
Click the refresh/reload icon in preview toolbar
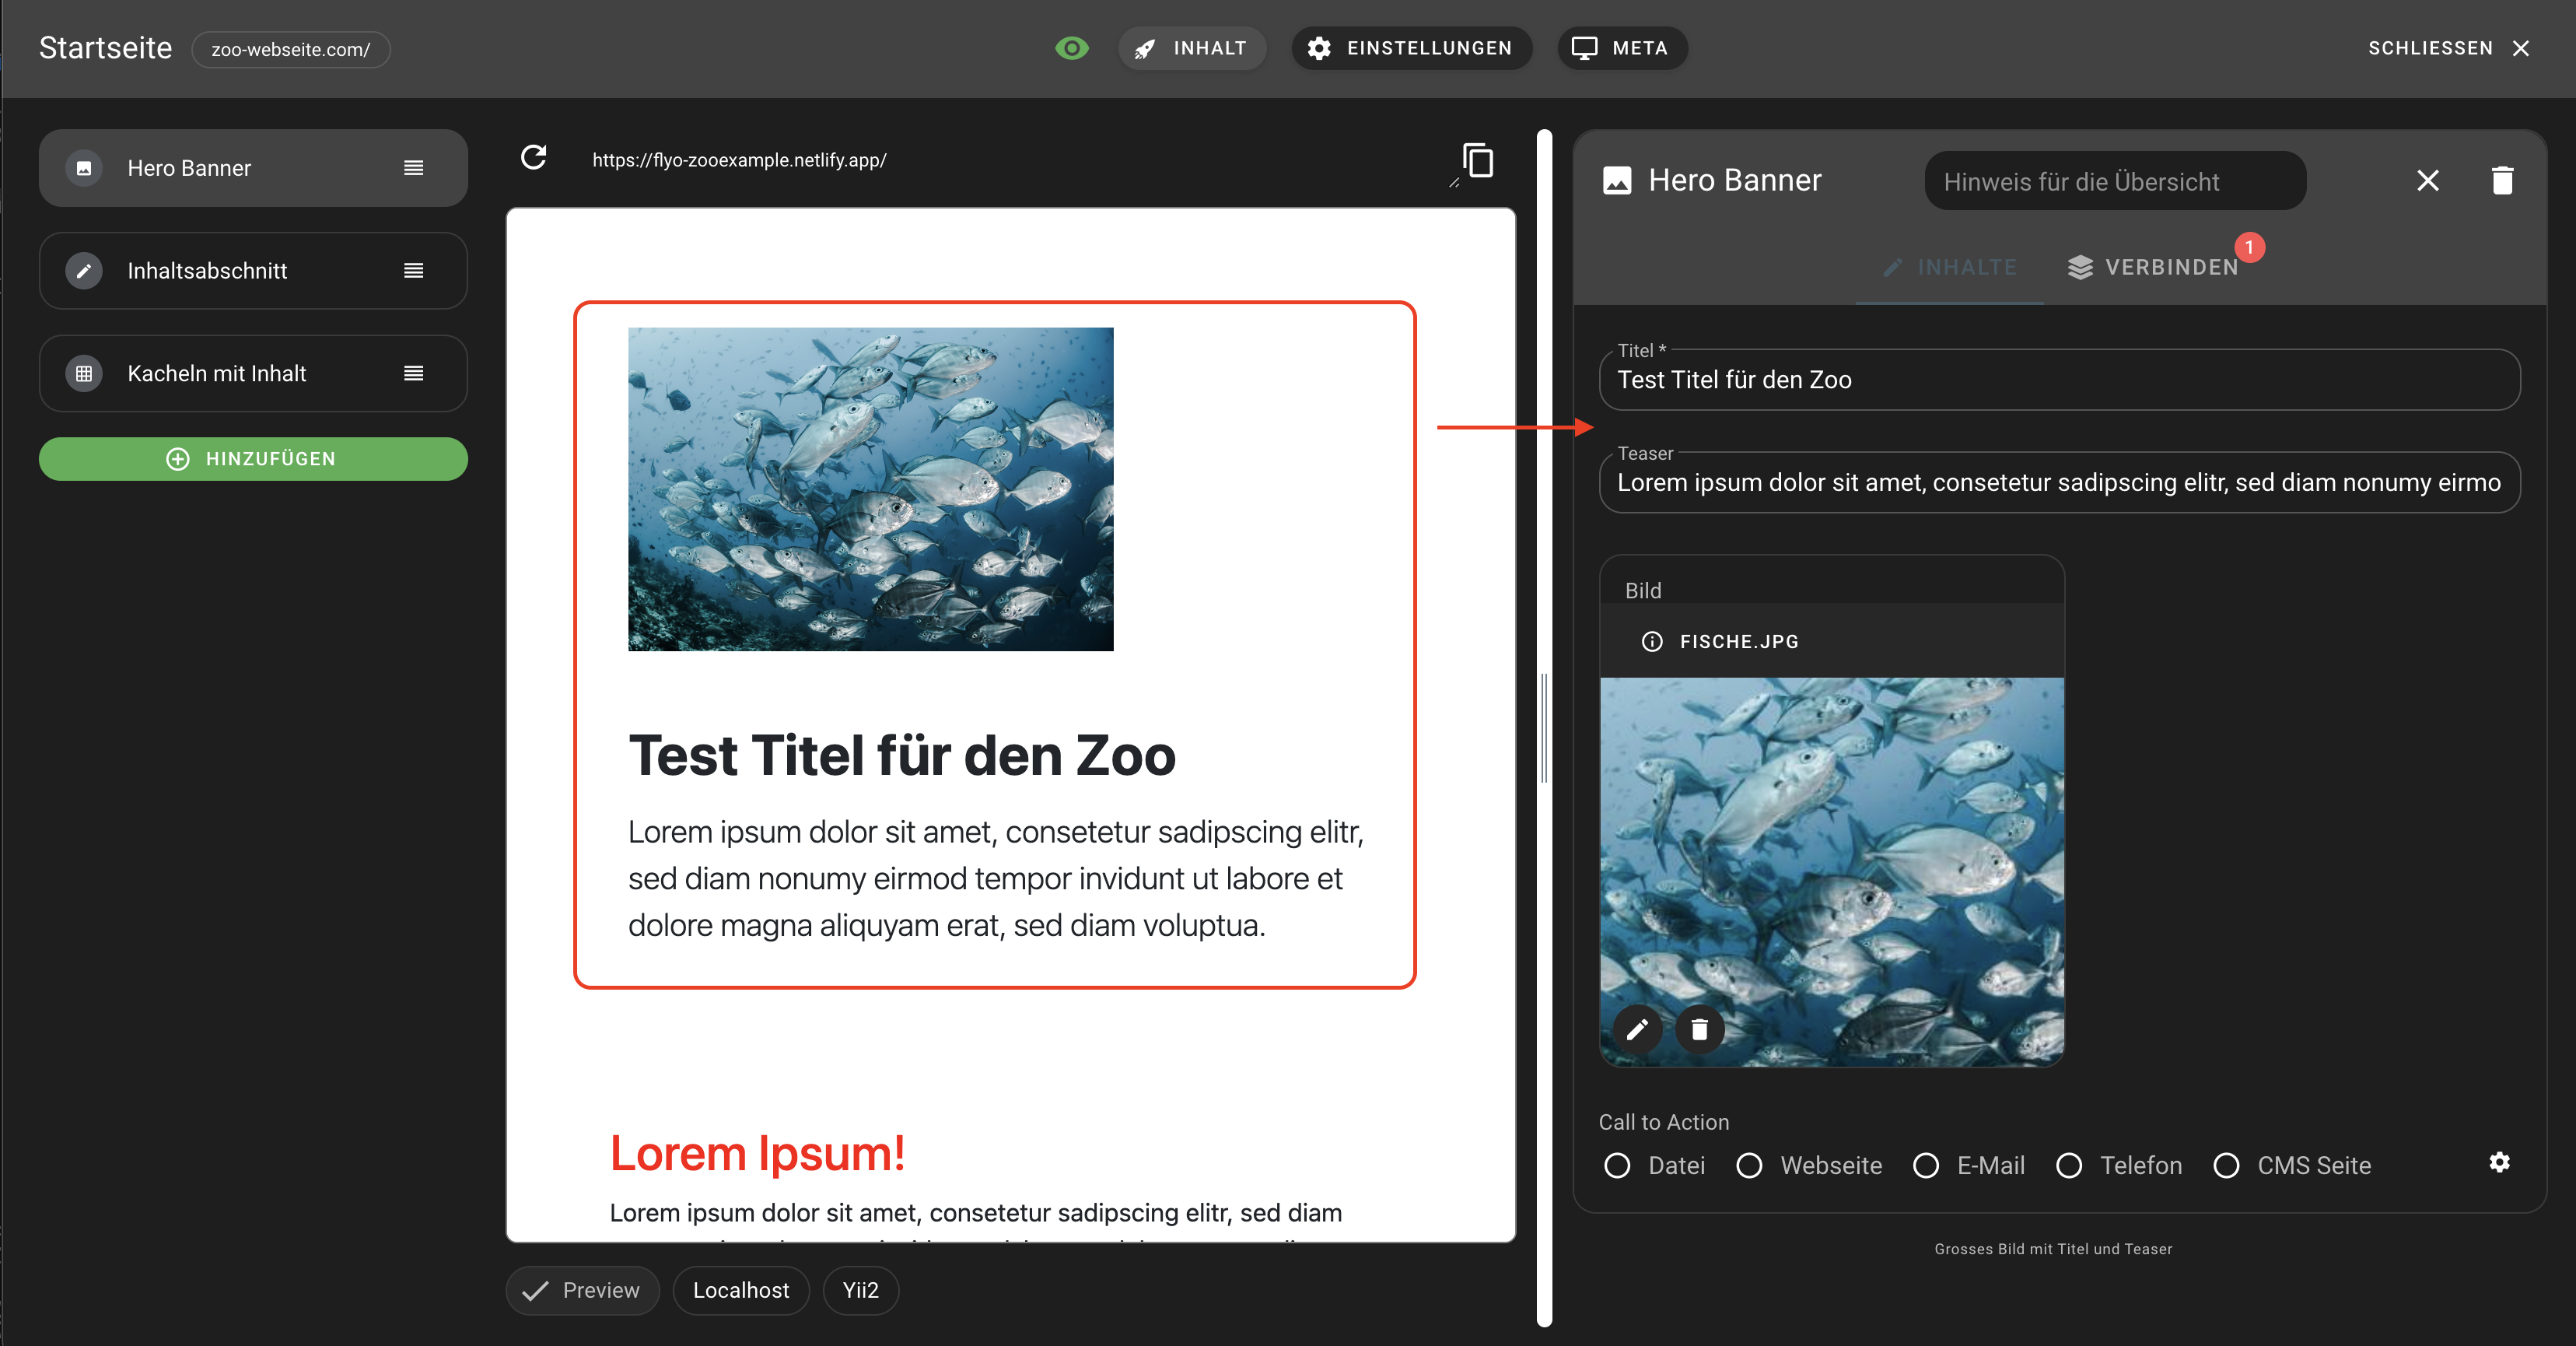click(x=537, y=159)
